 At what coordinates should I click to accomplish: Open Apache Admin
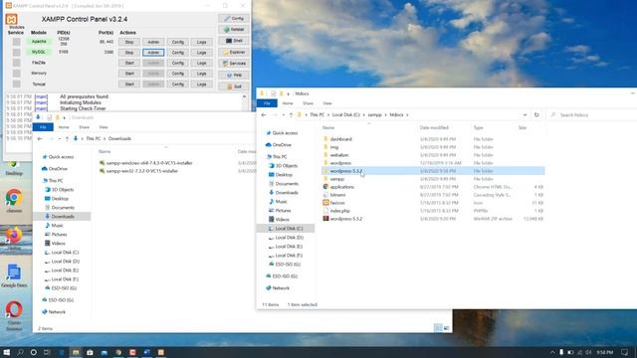153,42
